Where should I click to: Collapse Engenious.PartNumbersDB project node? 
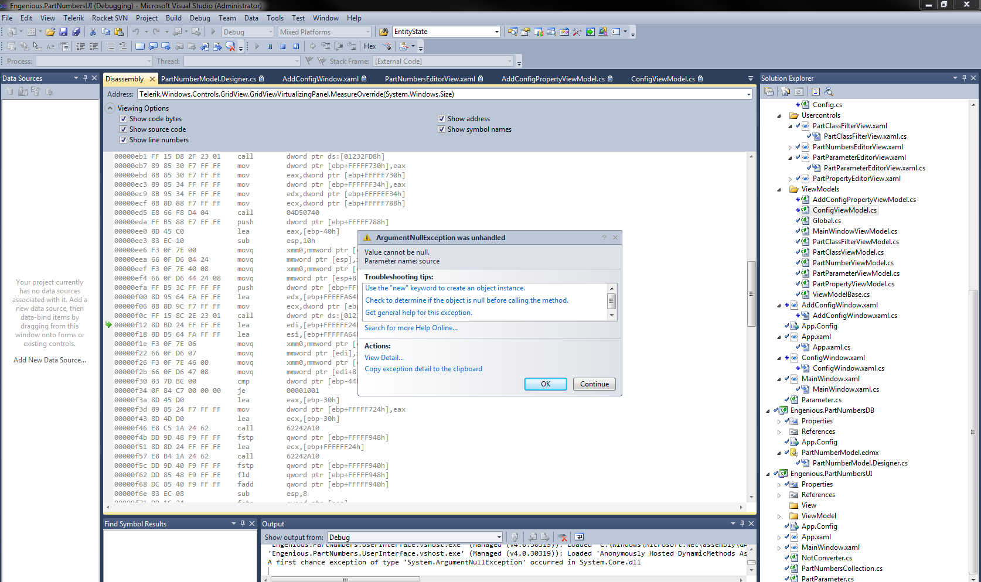coord(768,410)
